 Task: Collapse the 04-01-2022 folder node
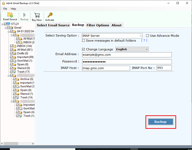[9, 32]
